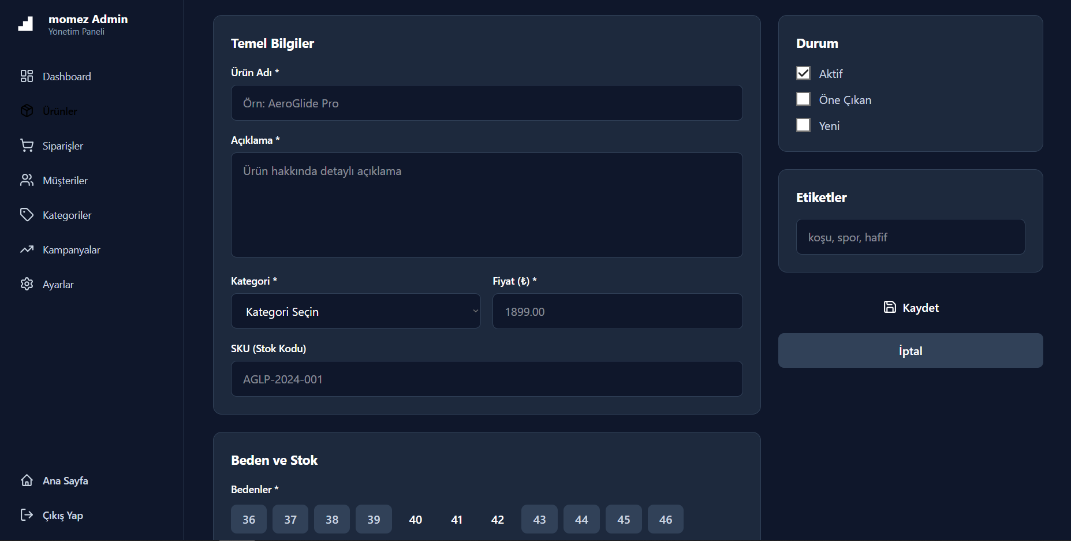Click into the Etiketler tags field
This screenshot has width=1071, height=541.
pos(910,237)
